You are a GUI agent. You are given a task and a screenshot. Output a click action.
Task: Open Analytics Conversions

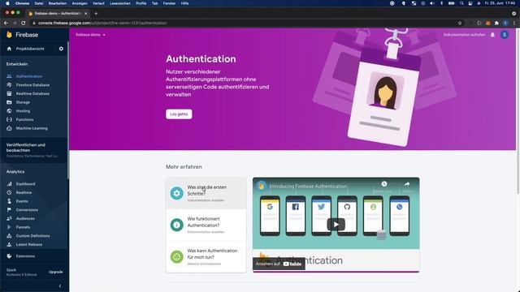point(27,210)
